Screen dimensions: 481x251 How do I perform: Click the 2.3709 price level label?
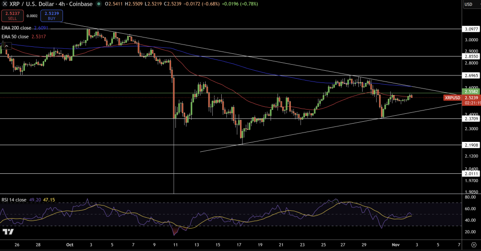471,118
